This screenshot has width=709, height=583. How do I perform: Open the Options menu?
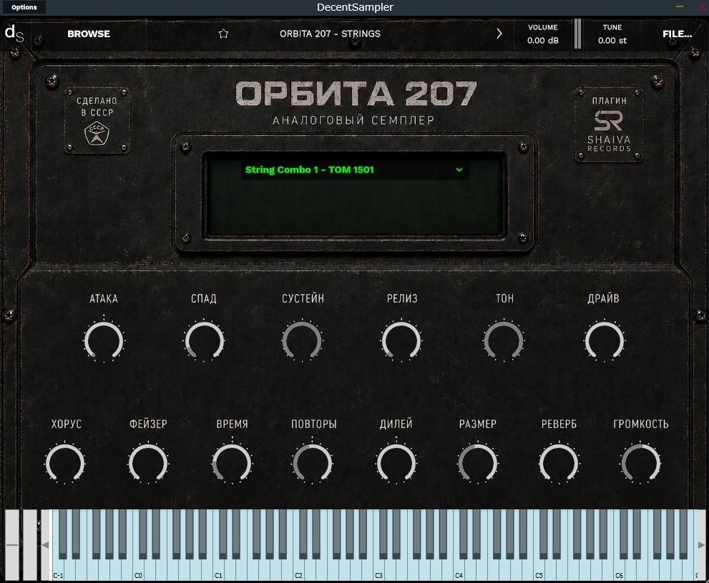click(24, 7)
